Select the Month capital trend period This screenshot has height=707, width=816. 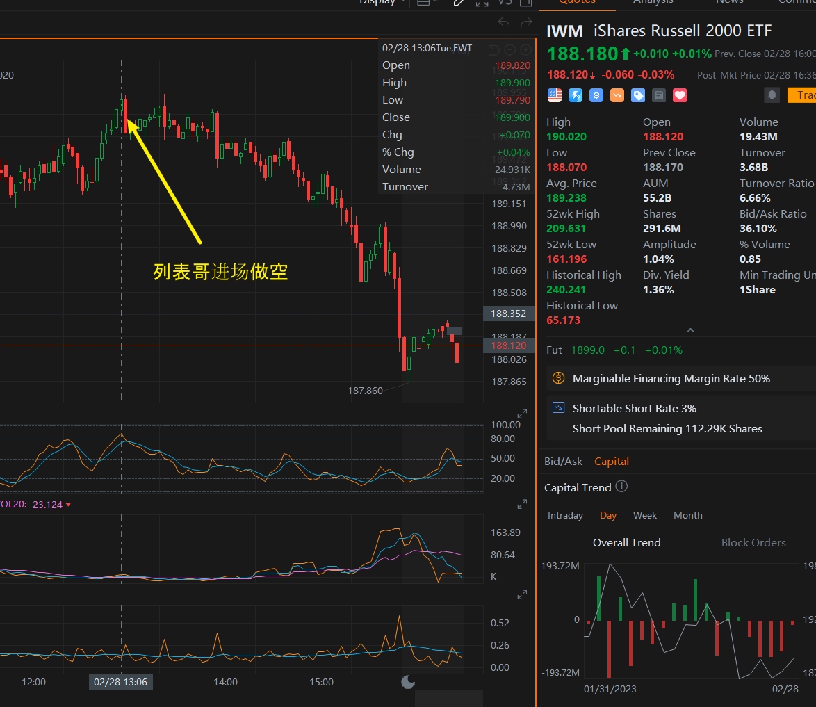(688, 515)
